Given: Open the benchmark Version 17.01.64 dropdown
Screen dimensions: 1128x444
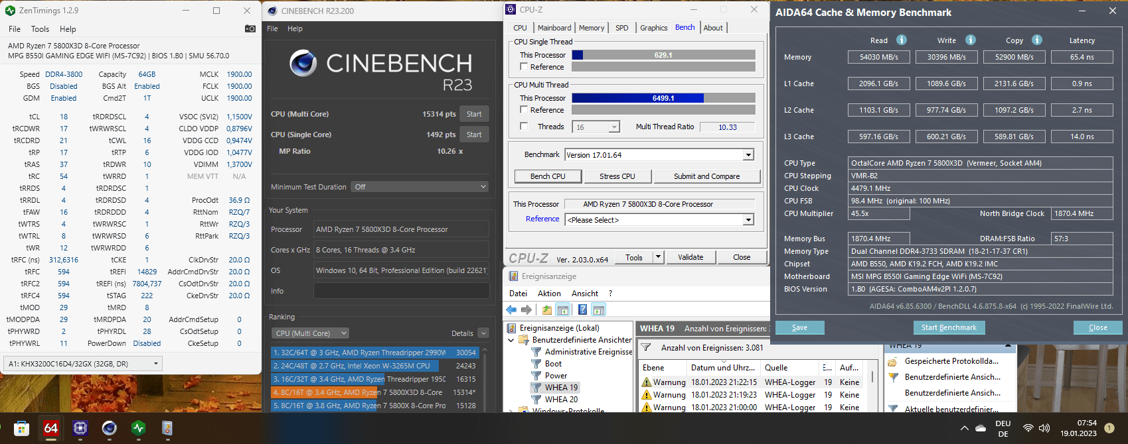Looking at the screenshot, I should pos(660,155).
